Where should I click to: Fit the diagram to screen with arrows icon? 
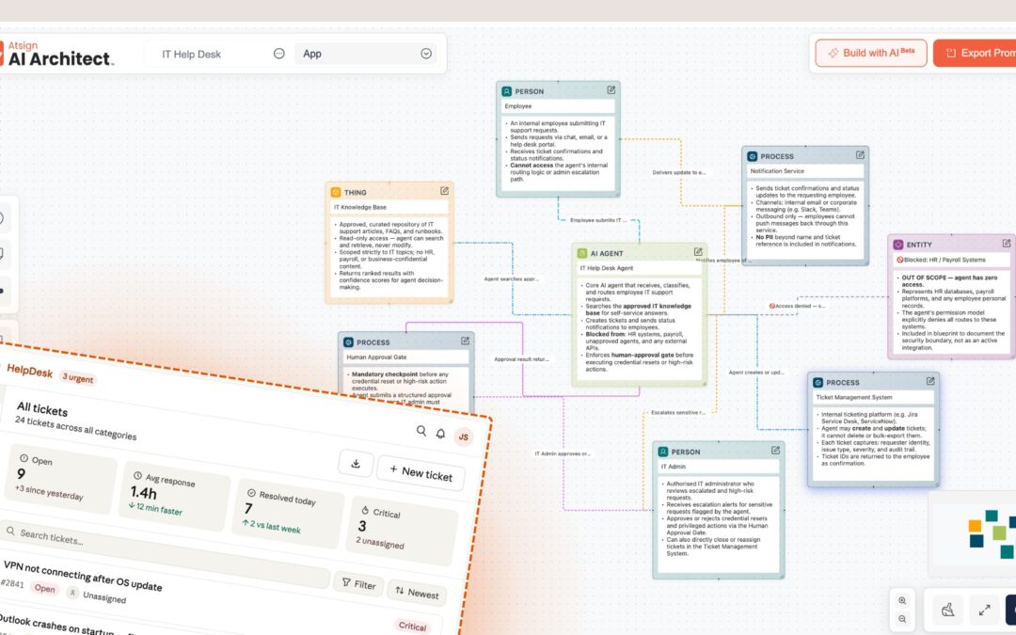point(984,610)
